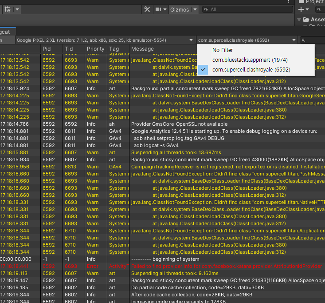Click the Project panel search icon

click(319, 10)
